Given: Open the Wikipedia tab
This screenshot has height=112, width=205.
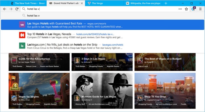Looking at the screenshot, I should click(143, 3).
